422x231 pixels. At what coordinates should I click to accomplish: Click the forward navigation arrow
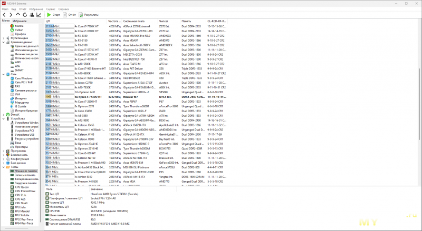coord(11,15)
